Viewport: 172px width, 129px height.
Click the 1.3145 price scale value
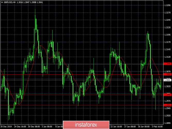tap(168, 49)
